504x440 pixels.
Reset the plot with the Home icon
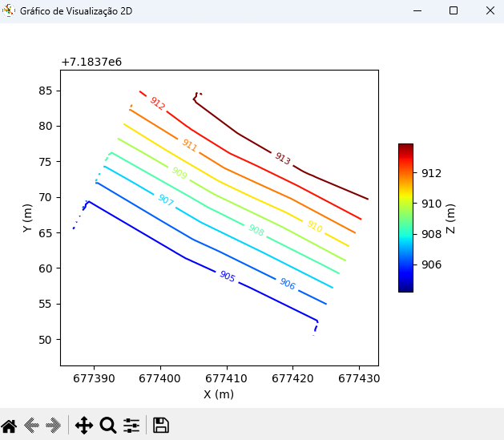tap(9, 426)
